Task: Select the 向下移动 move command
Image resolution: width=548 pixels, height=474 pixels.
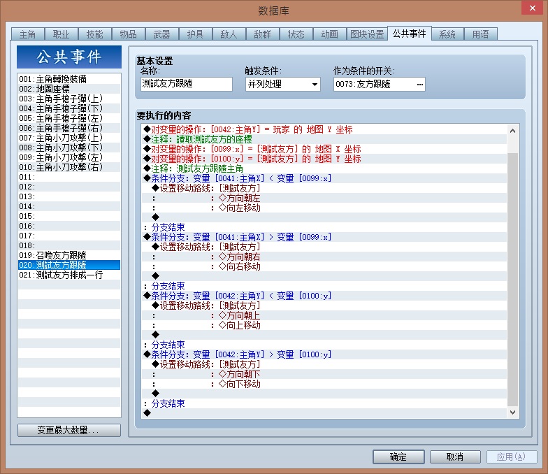Action: coord(324,384)
